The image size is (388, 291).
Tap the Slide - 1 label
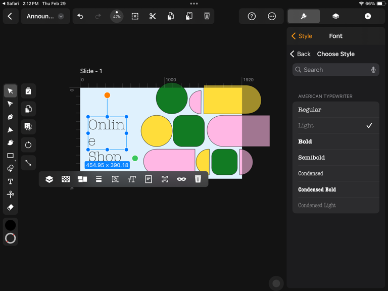click(x=91, y=71)
